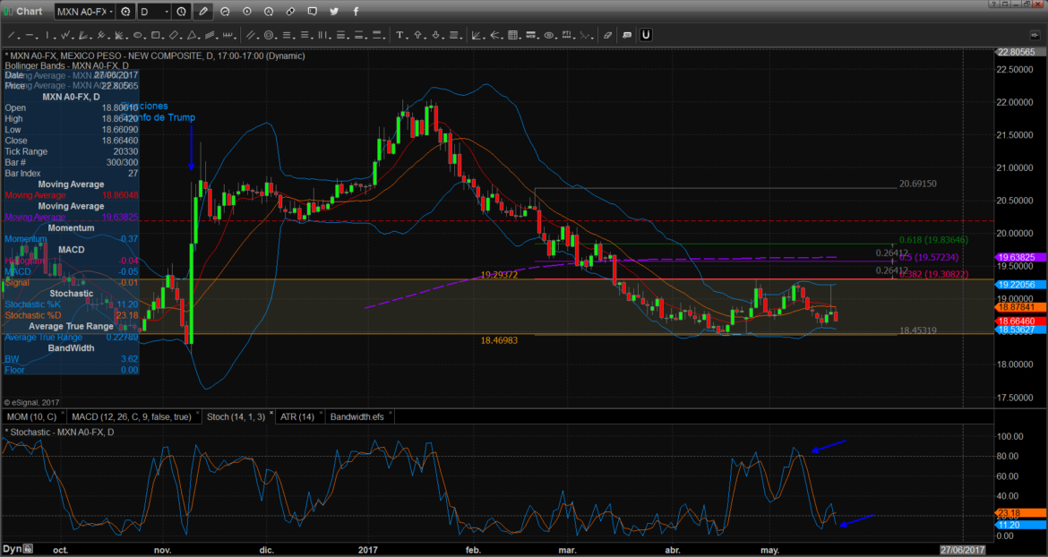Close the MOM (10, C) tab
1048x557 pixels.
[x=63, y=414]
